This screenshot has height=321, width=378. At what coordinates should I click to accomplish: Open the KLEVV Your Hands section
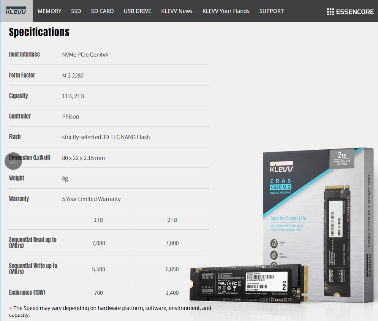(226, 11)
